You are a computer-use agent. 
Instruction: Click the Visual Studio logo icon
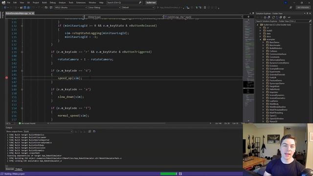coord(3,2)
